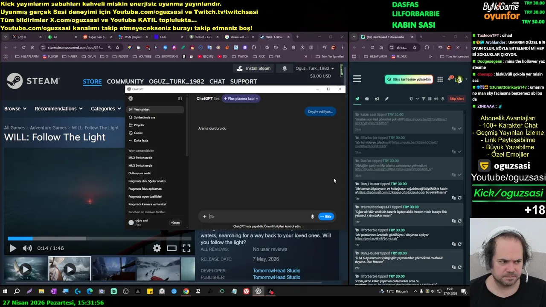Mute the Steam trailer volume

27,248
